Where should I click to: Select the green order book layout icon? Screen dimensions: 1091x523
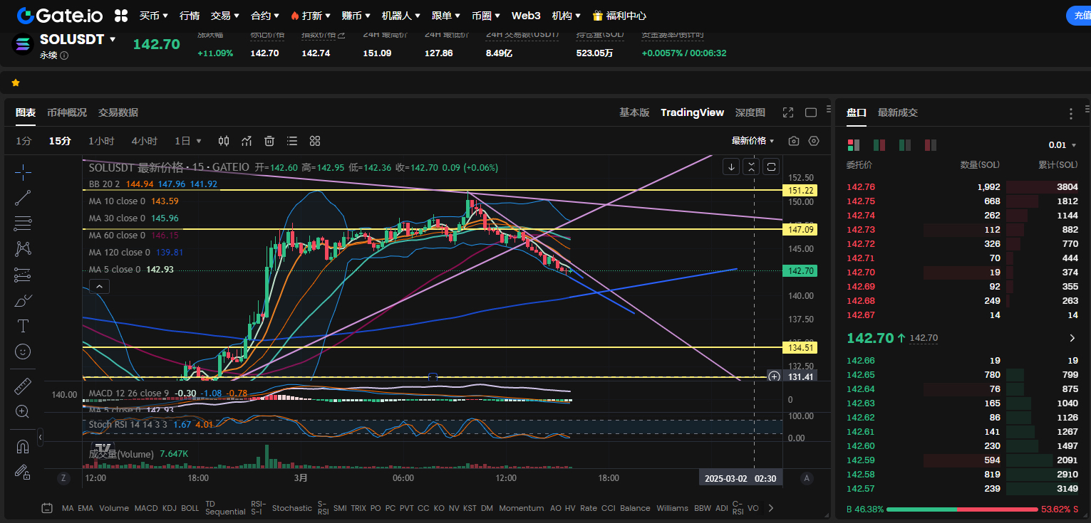point(905,145)
